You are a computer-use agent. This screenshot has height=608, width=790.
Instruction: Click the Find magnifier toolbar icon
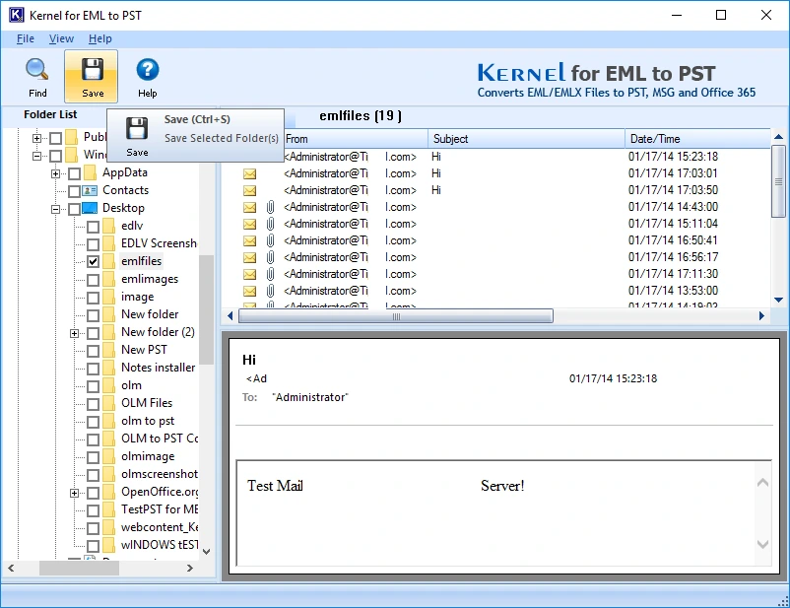coord(37,70)
